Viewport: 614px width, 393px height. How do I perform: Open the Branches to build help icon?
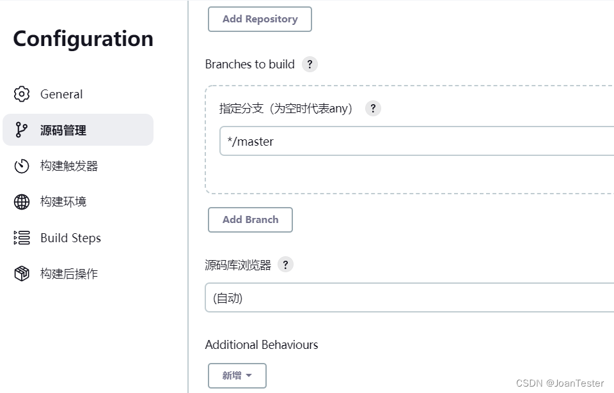310,64
